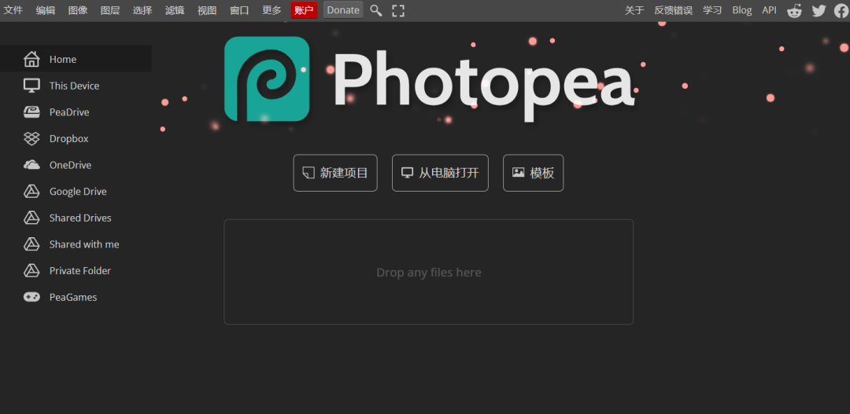This screenshot has height=414, width=850.
Task: Open the 图像 menu
Action: tap(78, 10)
